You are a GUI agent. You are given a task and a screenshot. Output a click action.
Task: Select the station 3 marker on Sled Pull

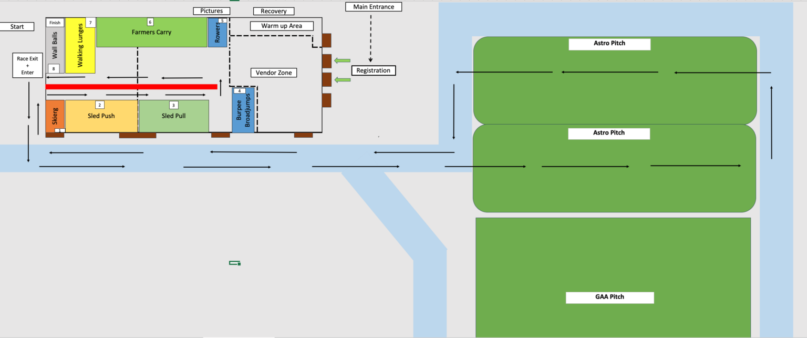coord(173,105)
